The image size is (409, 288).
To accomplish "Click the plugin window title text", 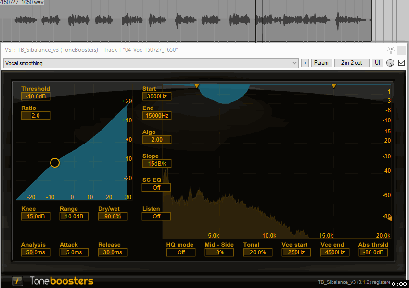I will click(x=91, y=50).
